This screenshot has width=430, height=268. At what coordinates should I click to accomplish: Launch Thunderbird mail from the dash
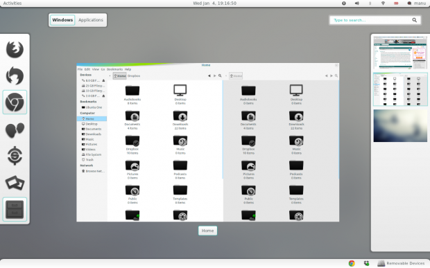coord(15,75)
